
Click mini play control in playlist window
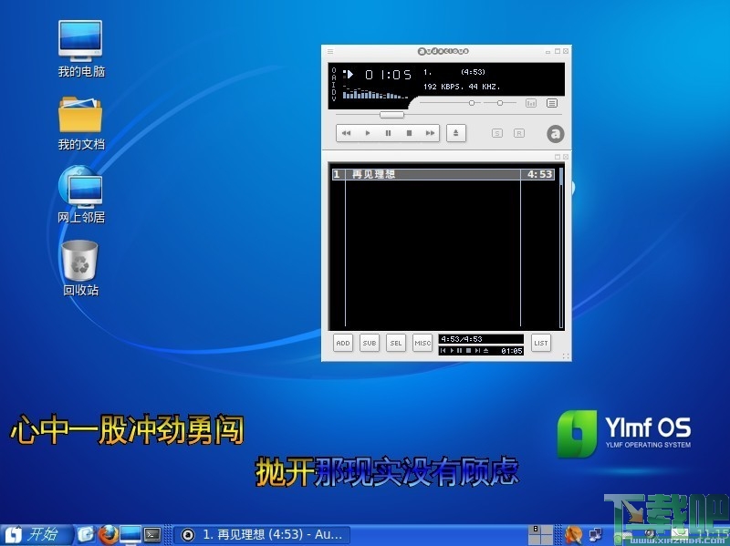452,351
